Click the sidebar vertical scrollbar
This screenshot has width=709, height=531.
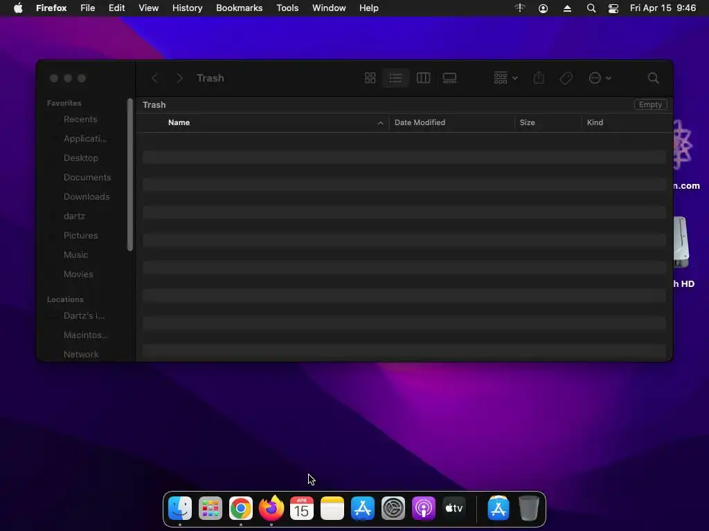130,174
